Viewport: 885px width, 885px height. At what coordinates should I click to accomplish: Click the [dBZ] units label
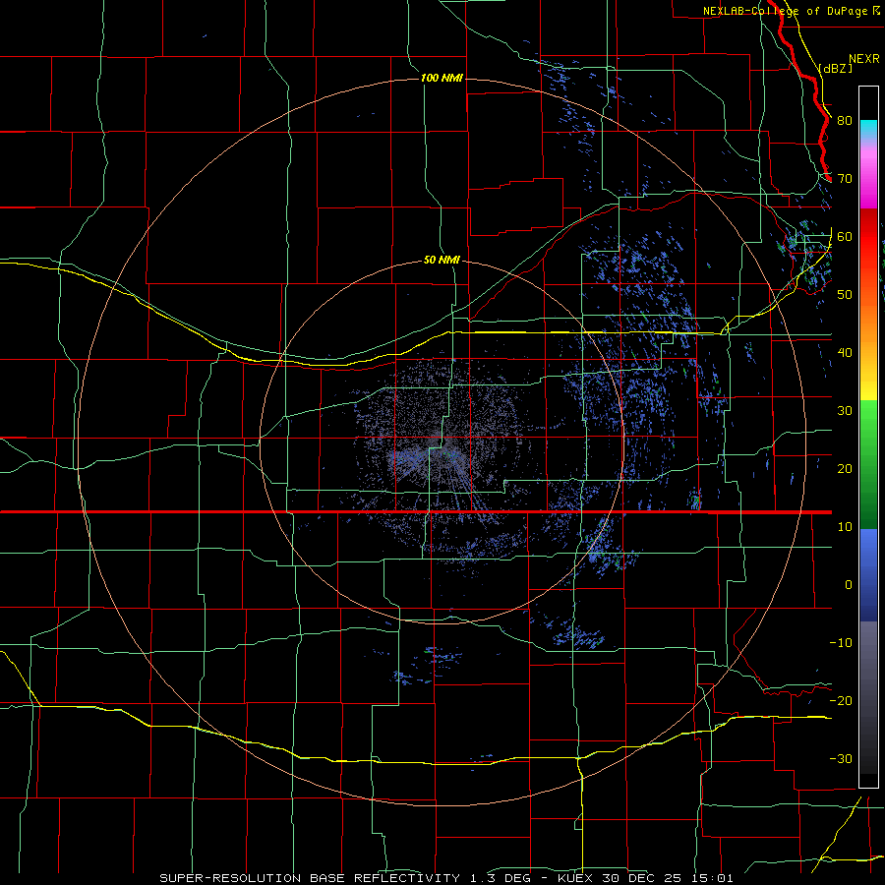point(836,69)
